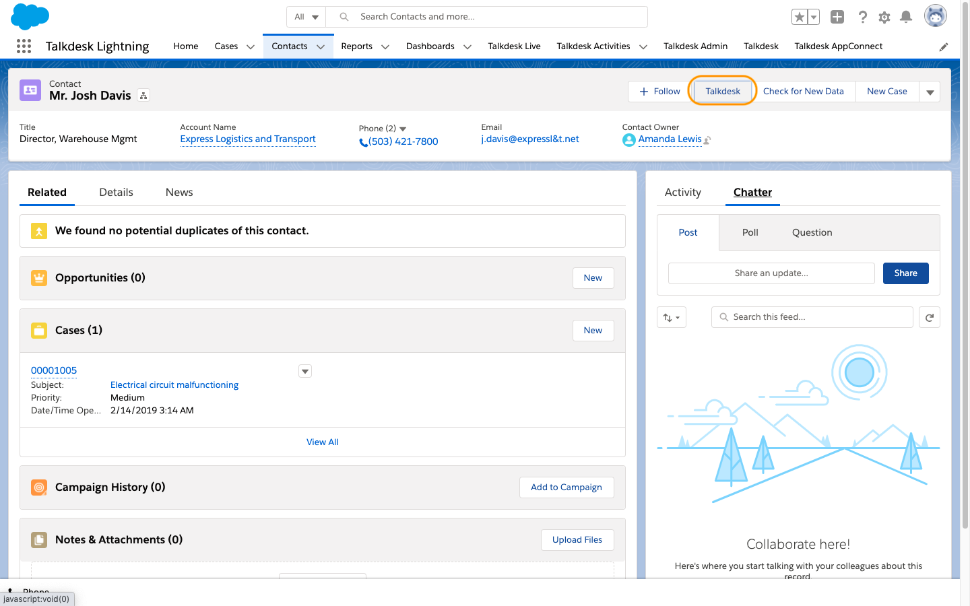Viewport: 970px width, 606px height.
Task: Click View All cases link
Action: 323,442
